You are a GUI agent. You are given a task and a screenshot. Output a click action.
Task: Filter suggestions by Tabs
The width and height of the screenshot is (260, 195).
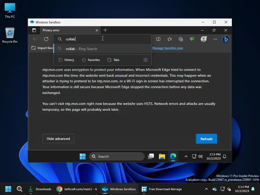[113, 60]
